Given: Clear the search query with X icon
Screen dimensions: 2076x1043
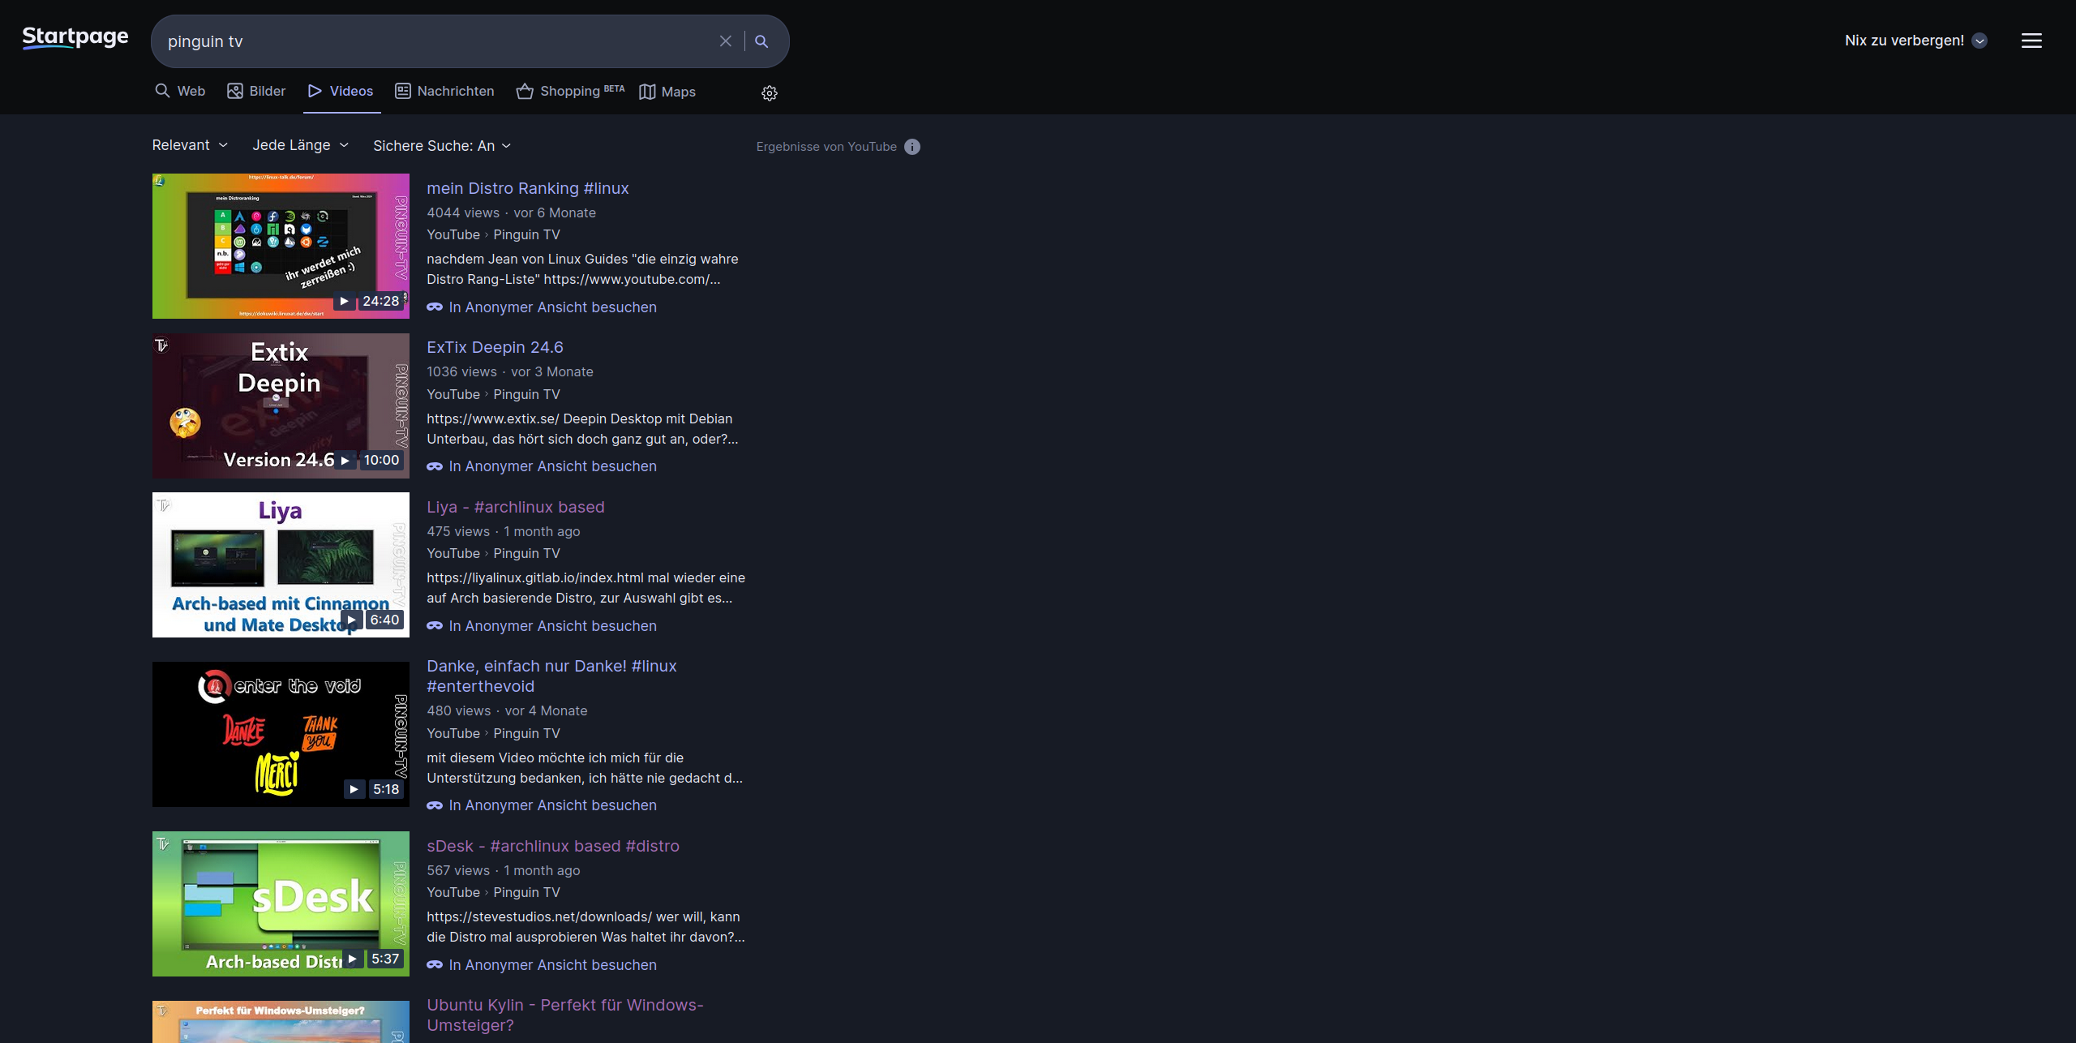Looking at the screenshot, I should 725,41.
